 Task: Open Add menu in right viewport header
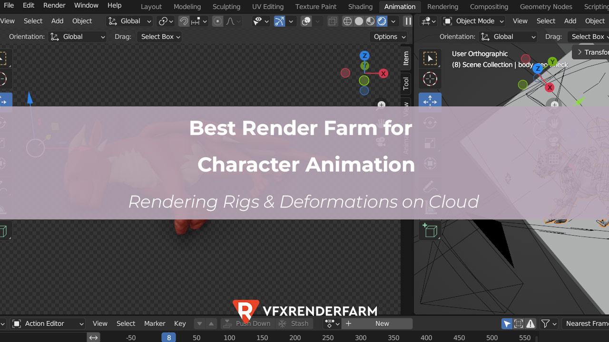click(x=570, y=21)
